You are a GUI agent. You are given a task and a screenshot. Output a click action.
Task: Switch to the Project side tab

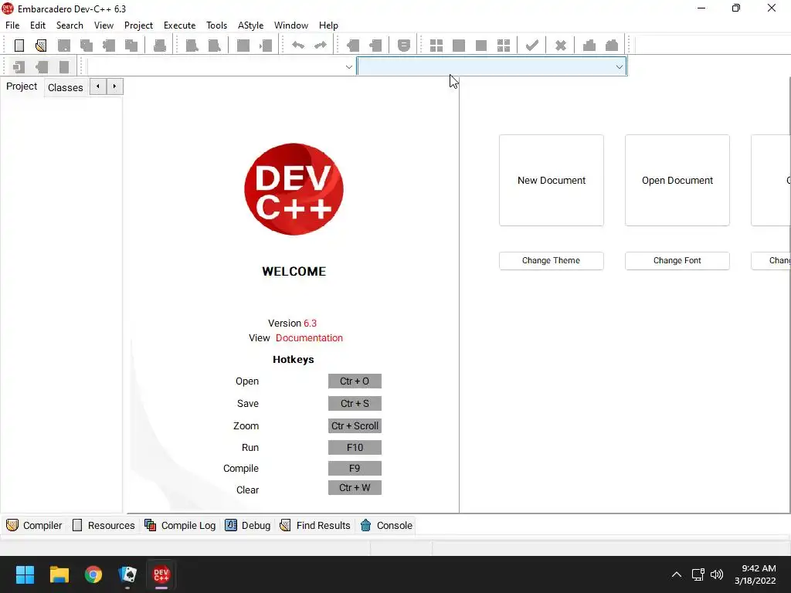[x=22, y=86]
